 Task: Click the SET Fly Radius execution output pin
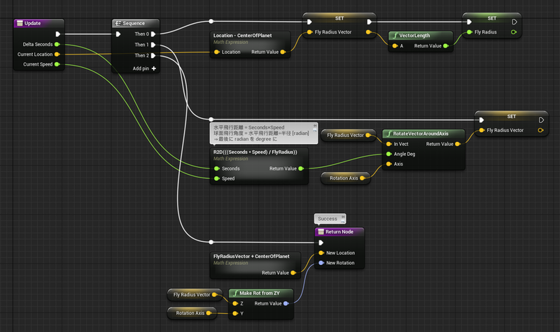pos(514,22)
